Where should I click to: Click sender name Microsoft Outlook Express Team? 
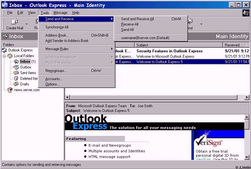tap(102, 106)
